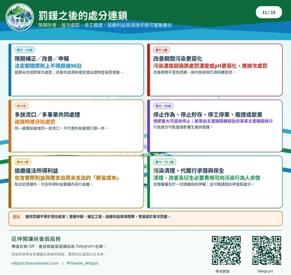
Task: Click heading 多放流口／多事業共同處理
Action: point(48,115)
